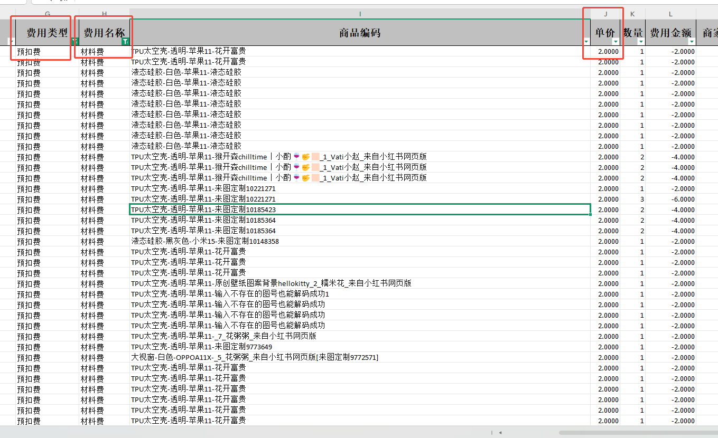This screenshot has width=718, height=438.
Task: Select column L by its letter header
Action: pos(670,14)
